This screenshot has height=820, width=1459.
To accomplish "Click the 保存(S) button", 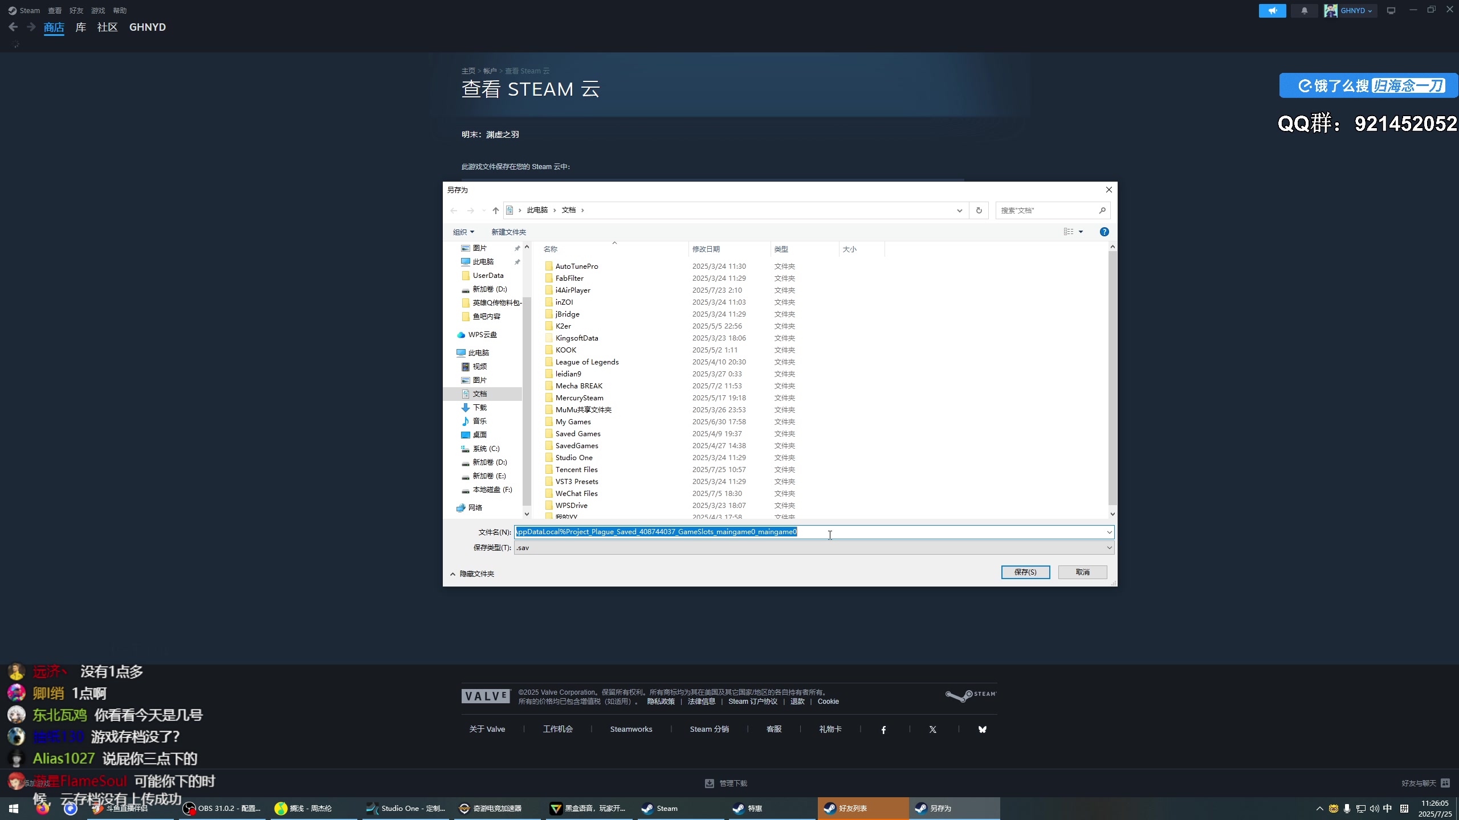I will [1025, 572].
